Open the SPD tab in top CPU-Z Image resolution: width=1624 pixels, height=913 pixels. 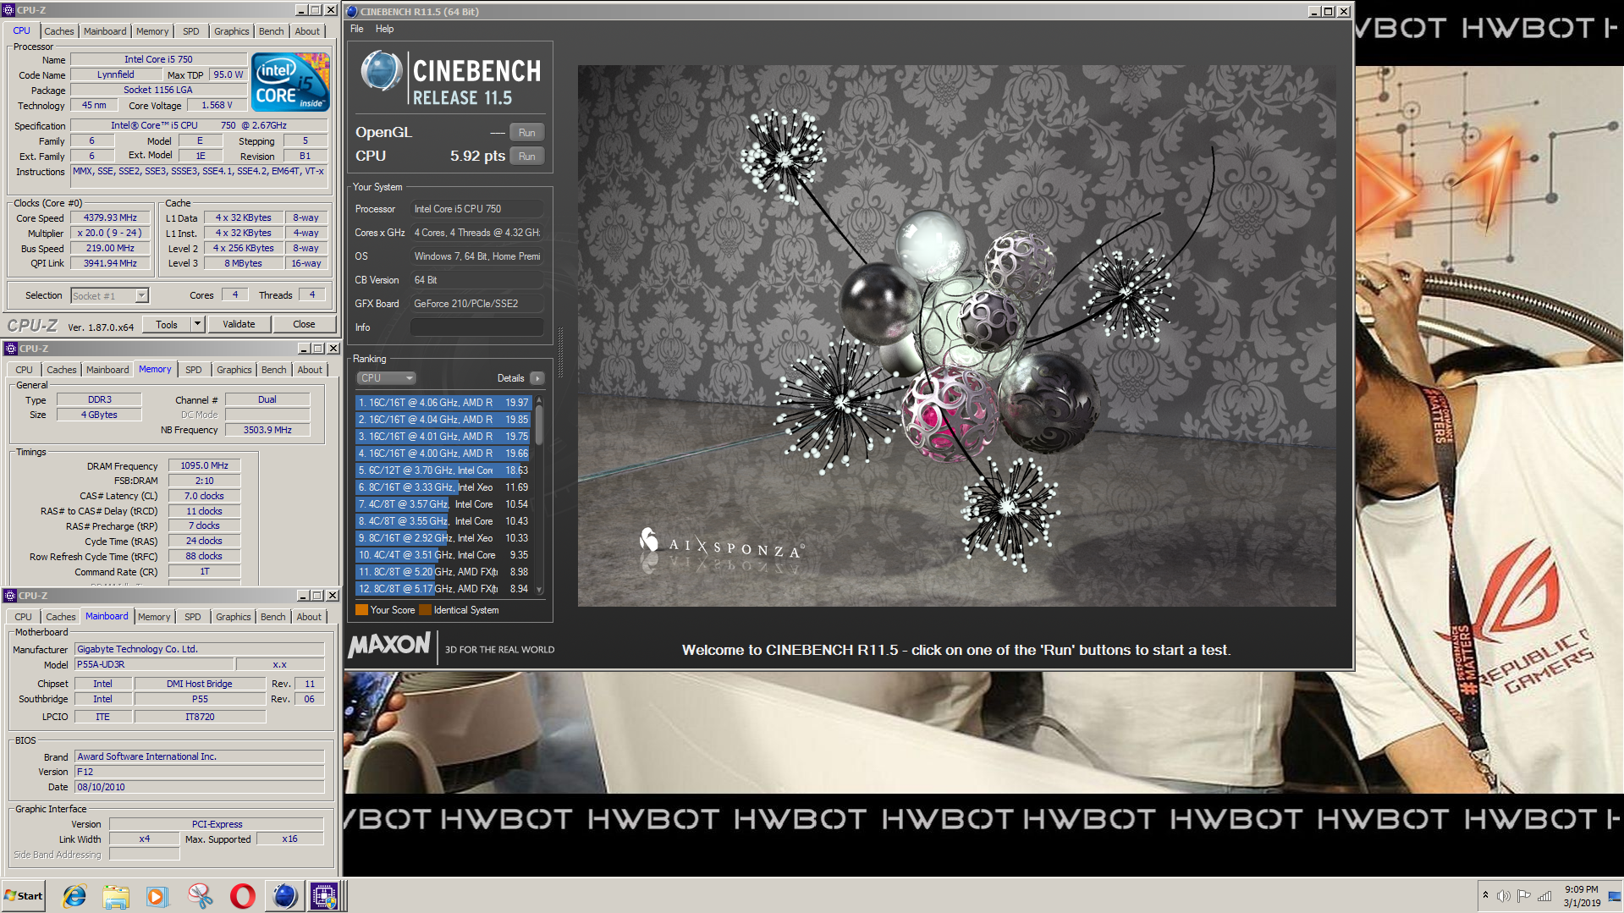[191, 31]
